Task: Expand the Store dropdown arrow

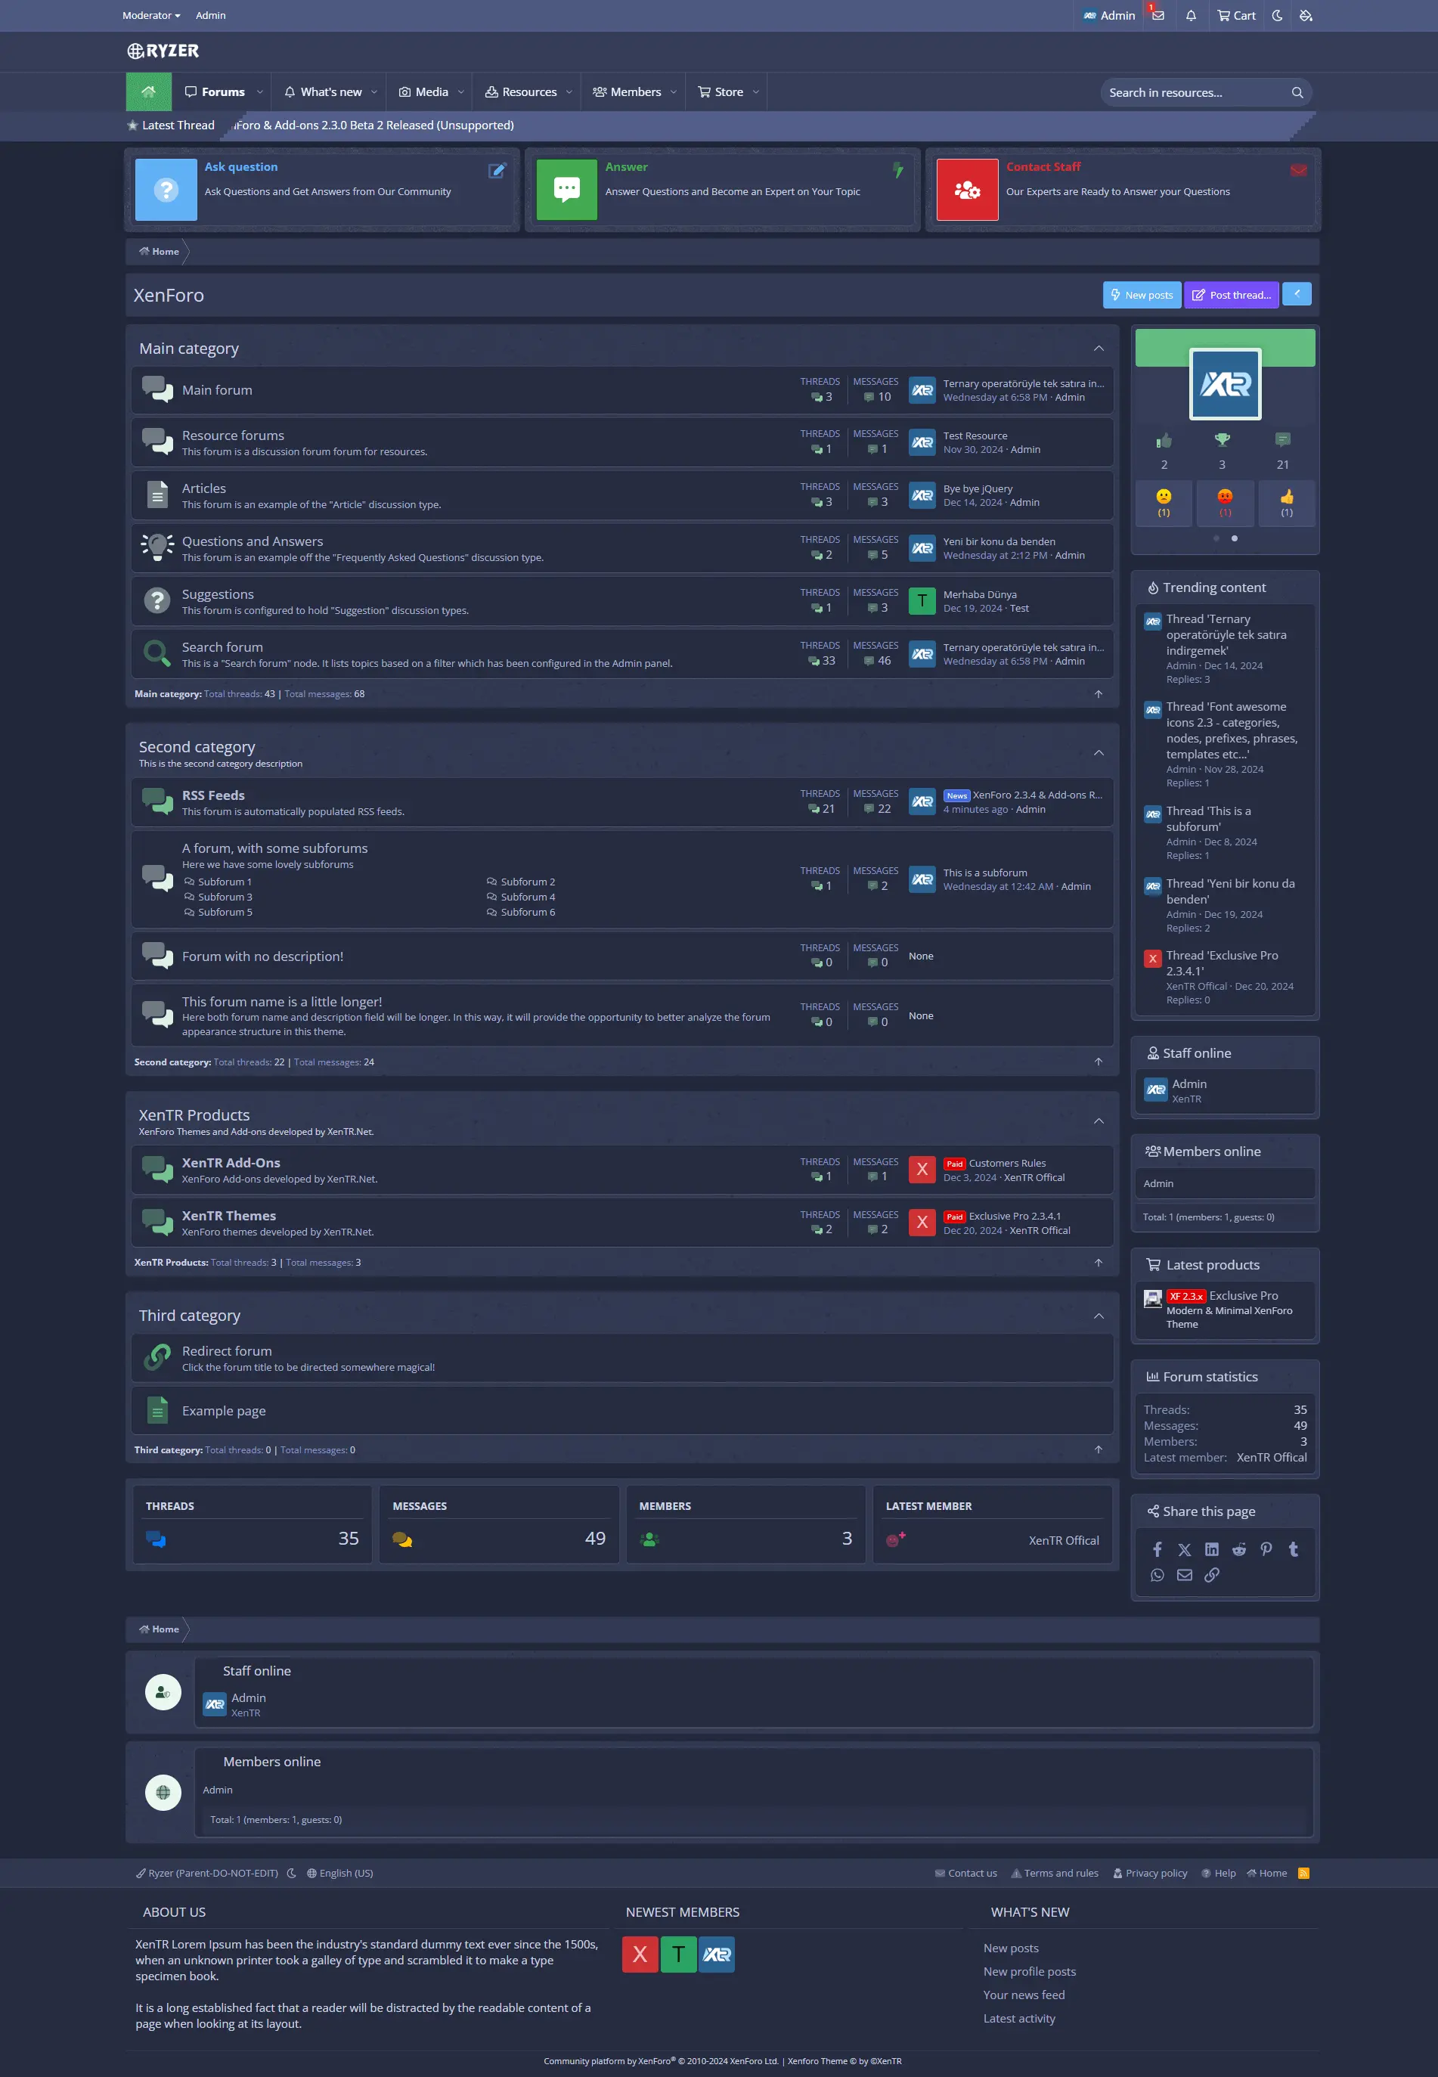Action: coord(755,92)
